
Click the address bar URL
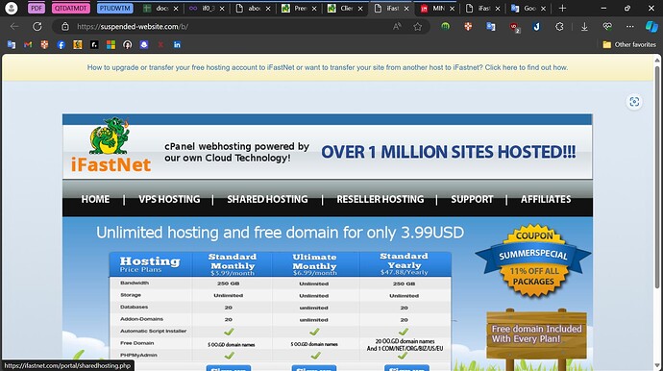pos(133,27)
